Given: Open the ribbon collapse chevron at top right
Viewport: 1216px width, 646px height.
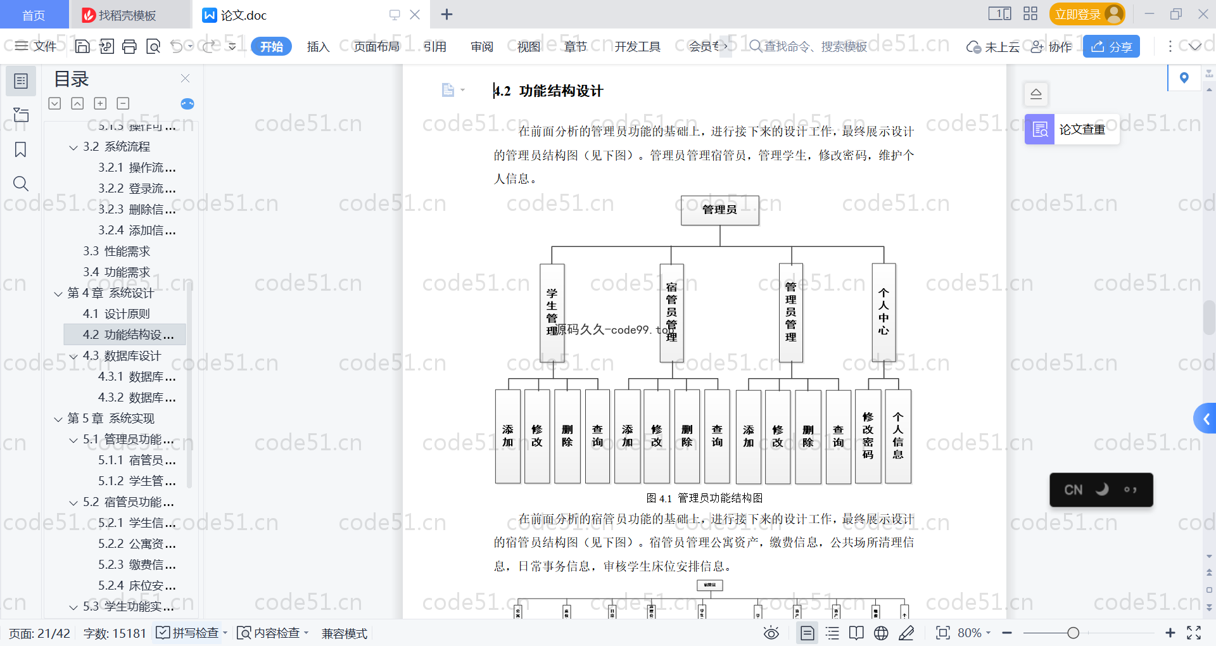Looking at the screenshot, I should tap(1195, 46).
